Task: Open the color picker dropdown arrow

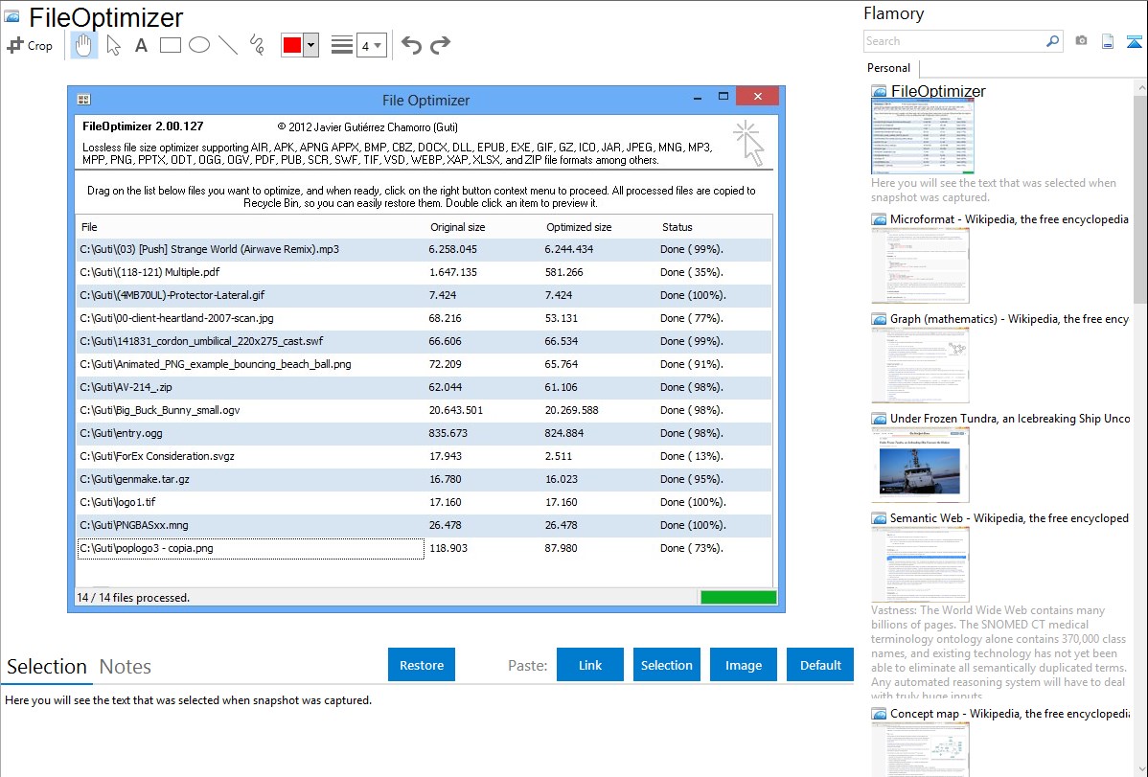Action: 310,45
